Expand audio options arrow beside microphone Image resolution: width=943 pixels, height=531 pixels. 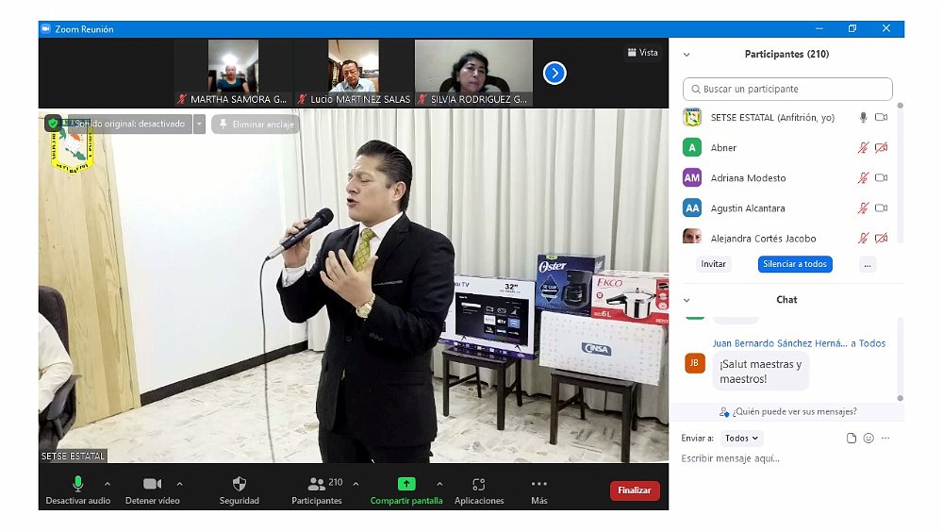pyautogui.click(x=107, y=484)
